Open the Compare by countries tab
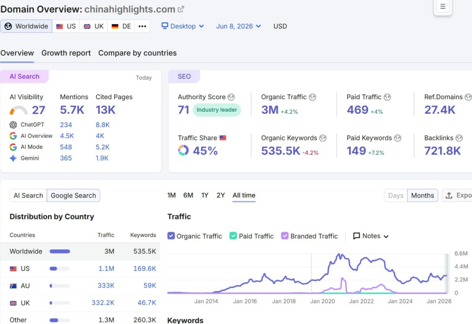The height and width of the screenshot is (324, 472). pos(137,53)
